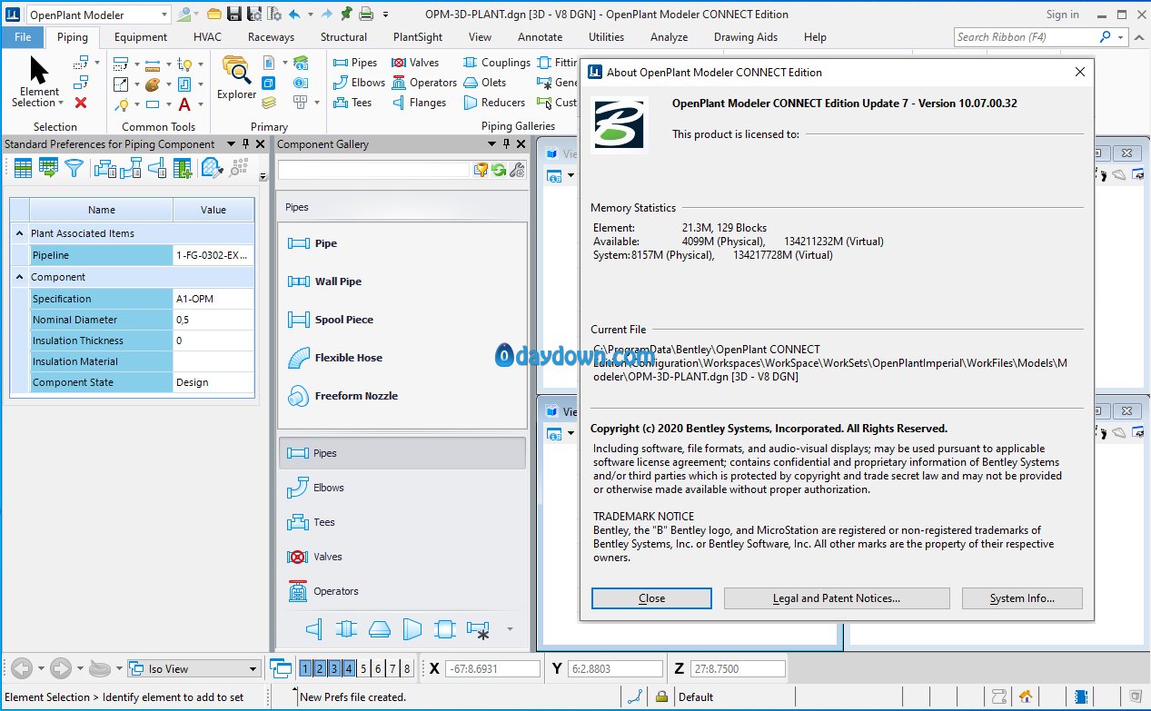Click the red letter A text tool
The height and width of the screenshot is (711, 1151).
[184, 104]
